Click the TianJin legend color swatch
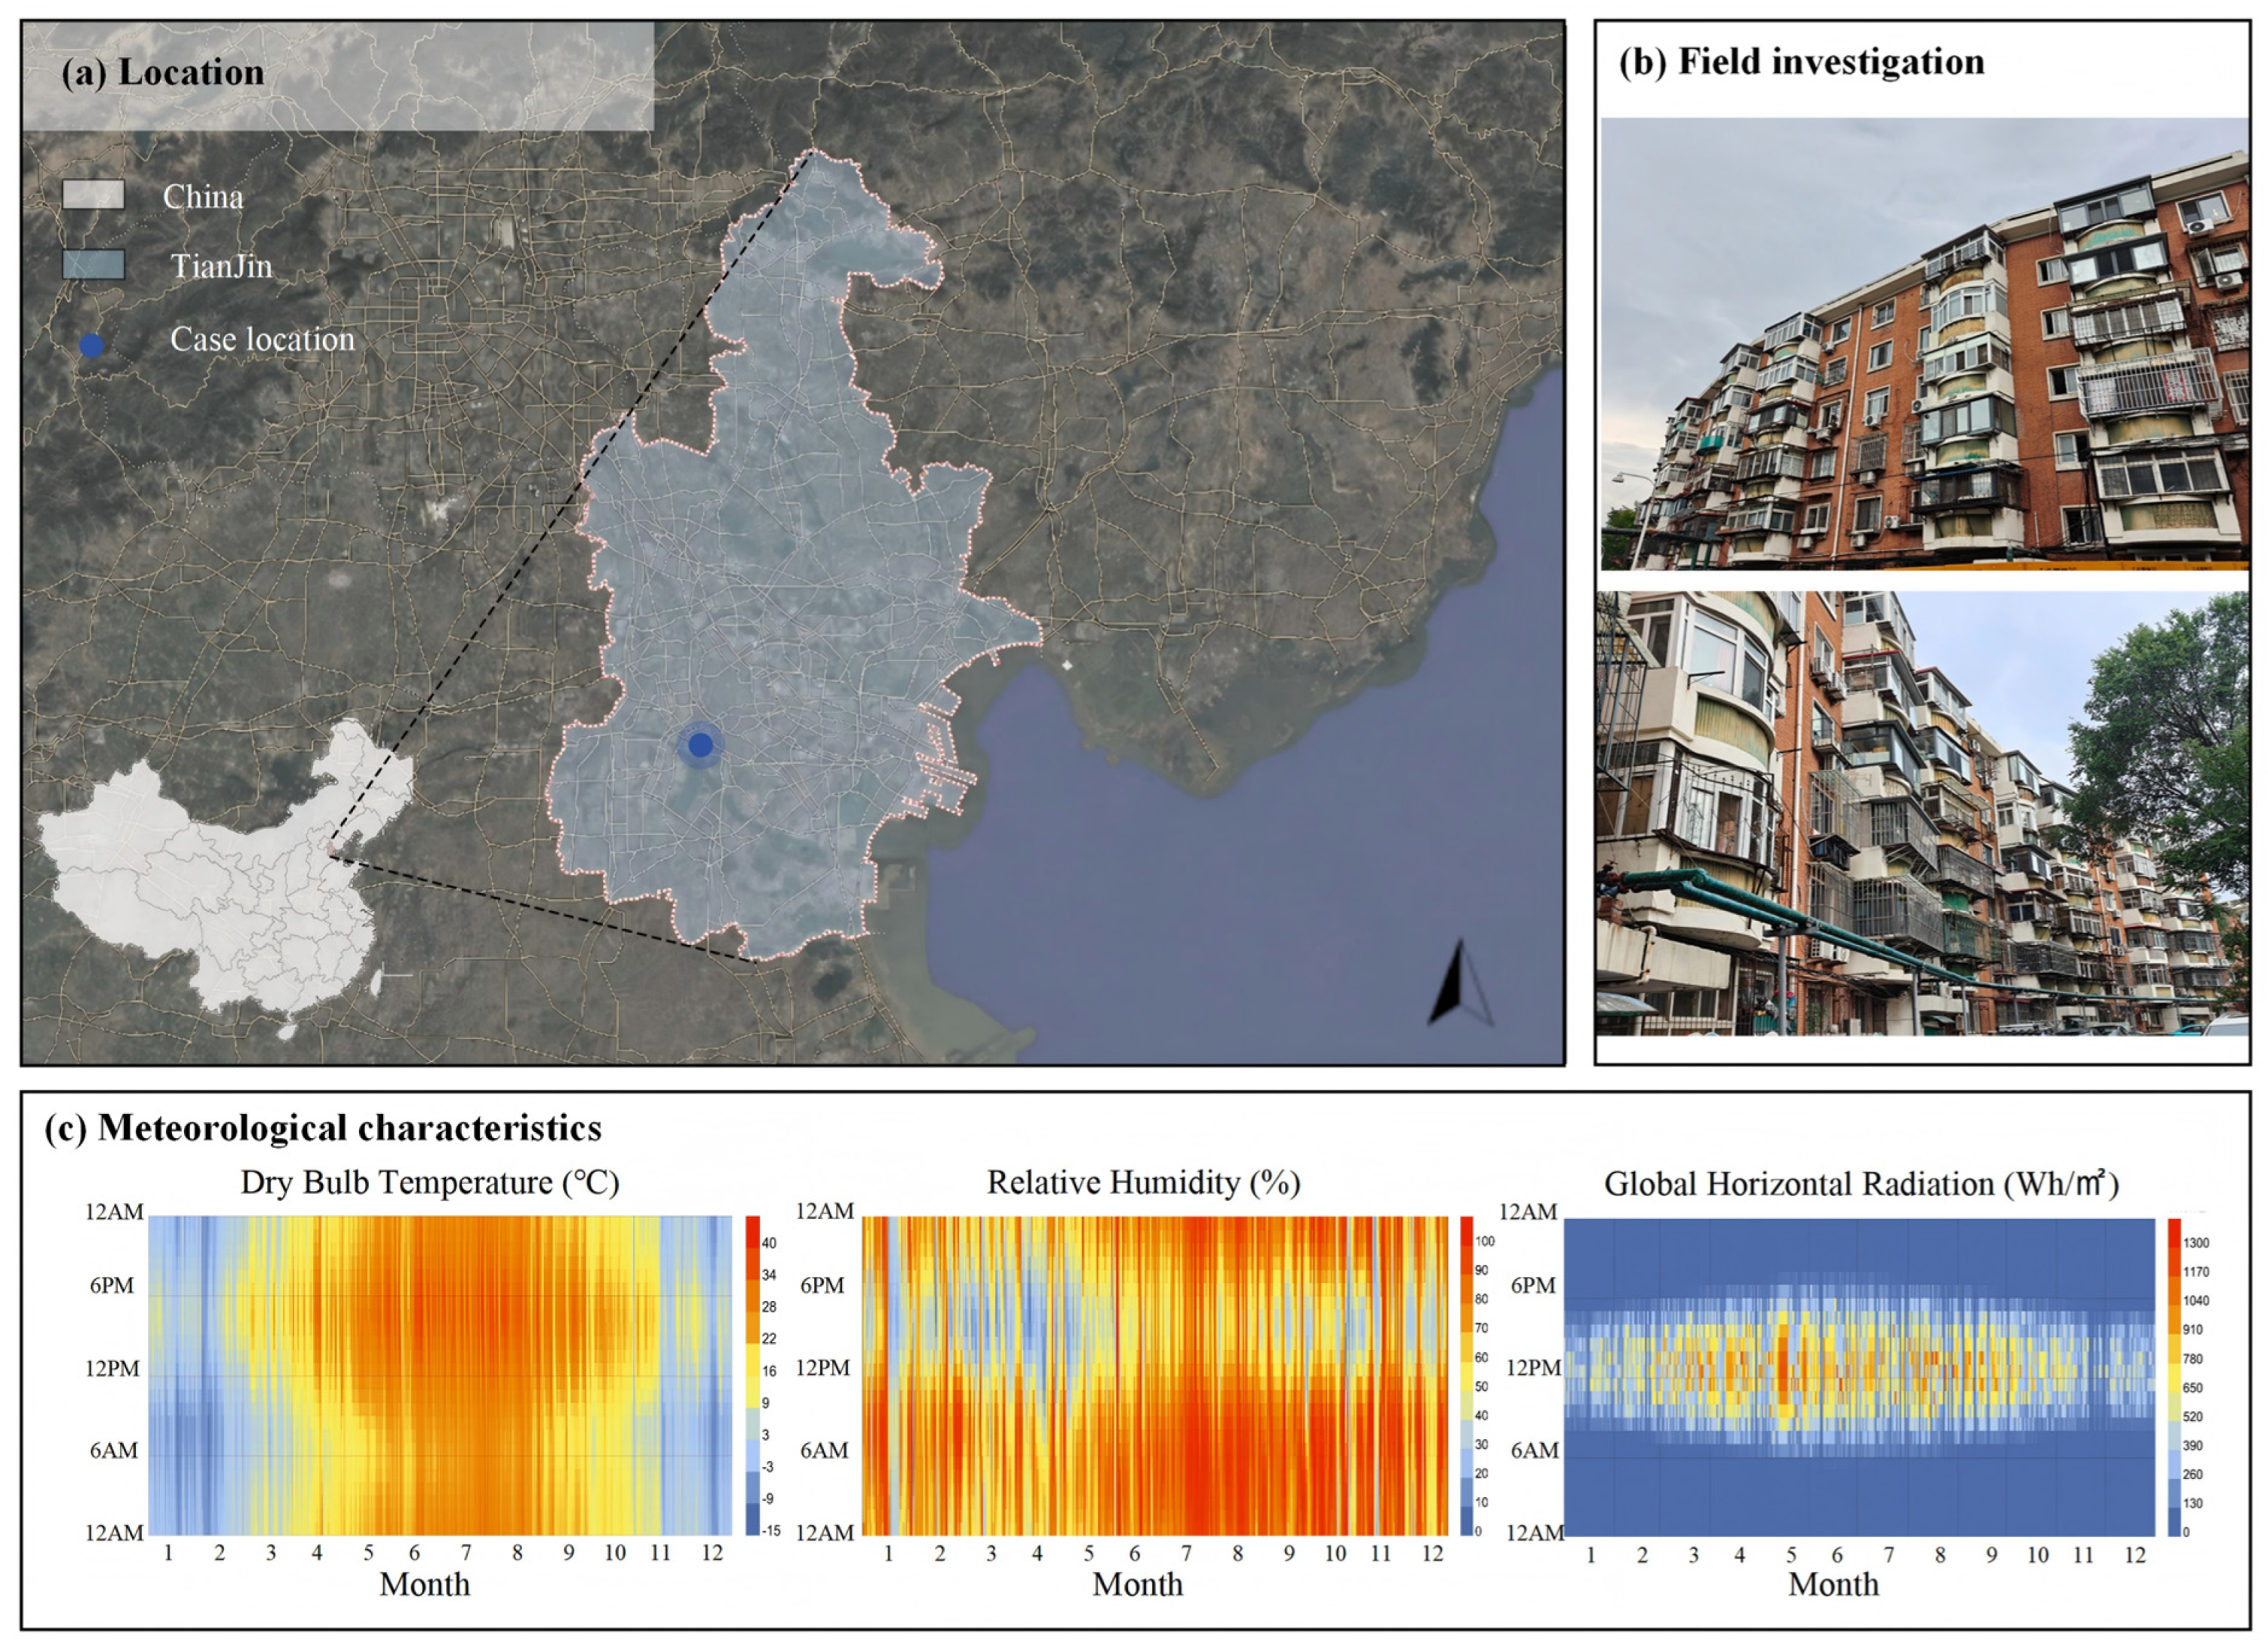This screenshot has height=1651, width=2268. pyautogui.click(x=93, y=265)
